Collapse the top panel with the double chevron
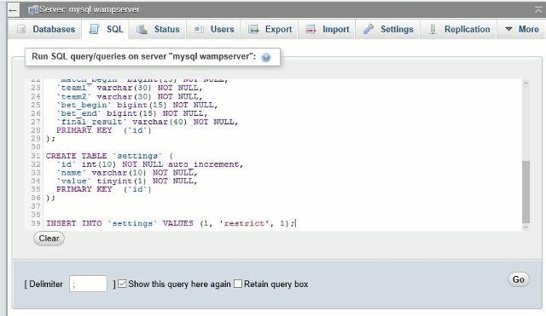The height and width of the screenshot is (316, 546). click(538, 10)
